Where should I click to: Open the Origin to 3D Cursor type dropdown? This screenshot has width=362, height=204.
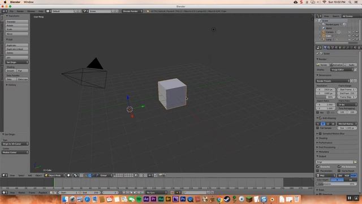click(x=15, y=144)
